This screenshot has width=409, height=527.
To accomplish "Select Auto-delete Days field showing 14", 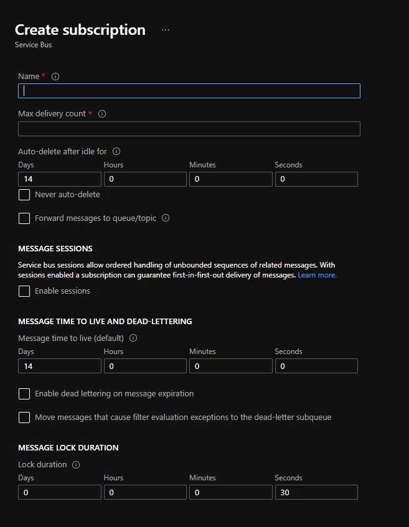I will [x=60, y=179].
